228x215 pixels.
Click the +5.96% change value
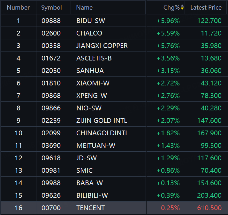coord(168,21)
